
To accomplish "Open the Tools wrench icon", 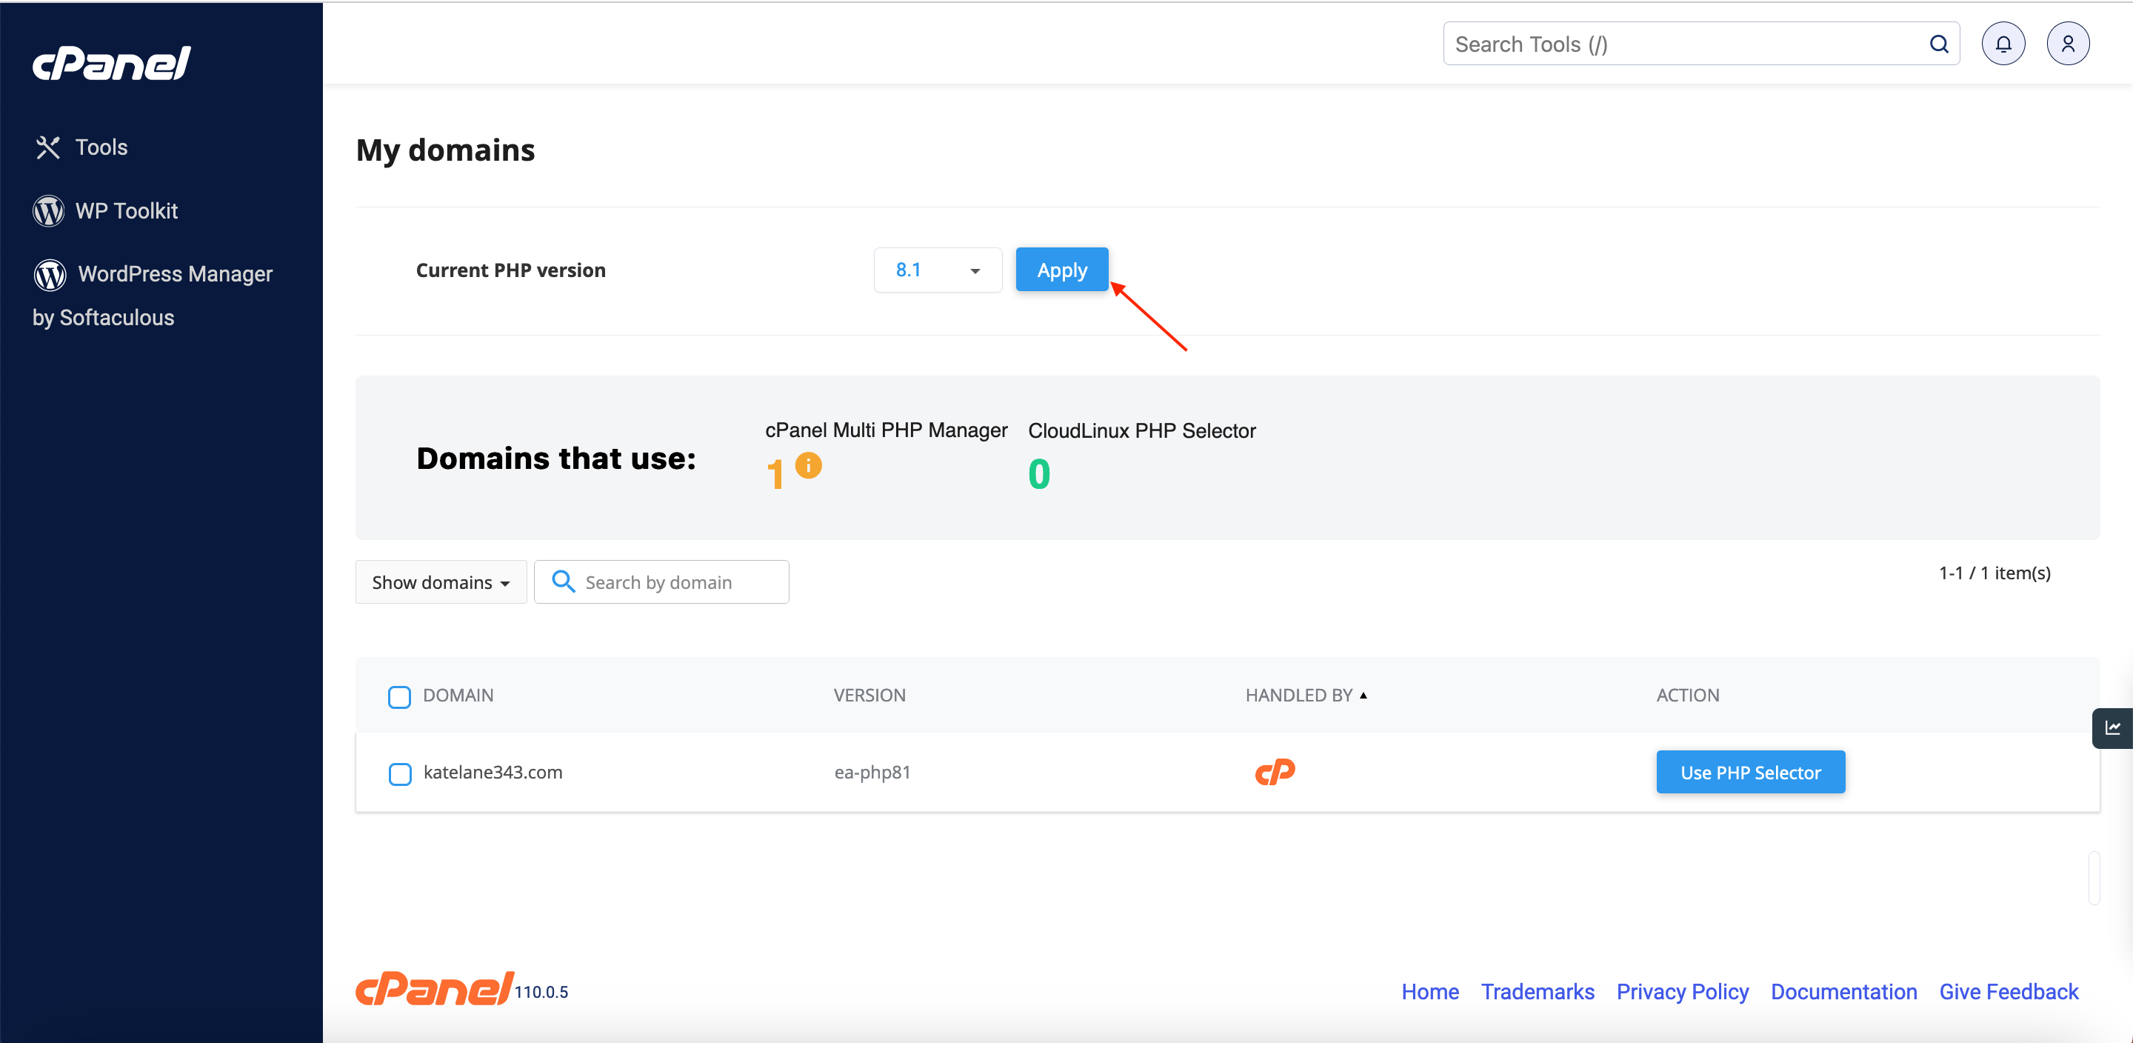I will 48,147.
